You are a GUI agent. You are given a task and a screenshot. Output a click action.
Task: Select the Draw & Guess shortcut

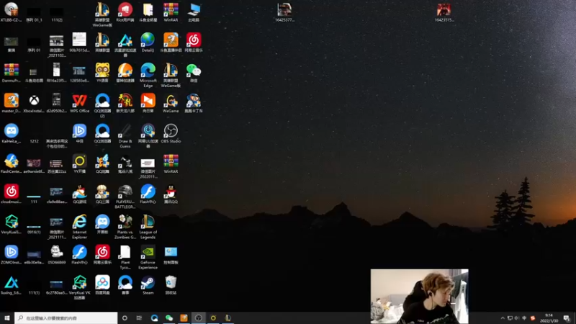point(125,135)
